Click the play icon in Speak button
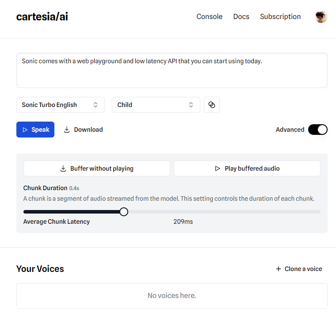Screen dimensions: 336x321 tap(25, 130)
